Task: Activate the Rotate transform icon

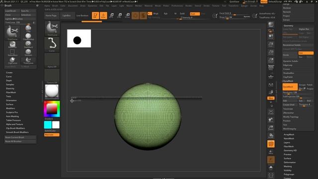Action: [127, 15]
